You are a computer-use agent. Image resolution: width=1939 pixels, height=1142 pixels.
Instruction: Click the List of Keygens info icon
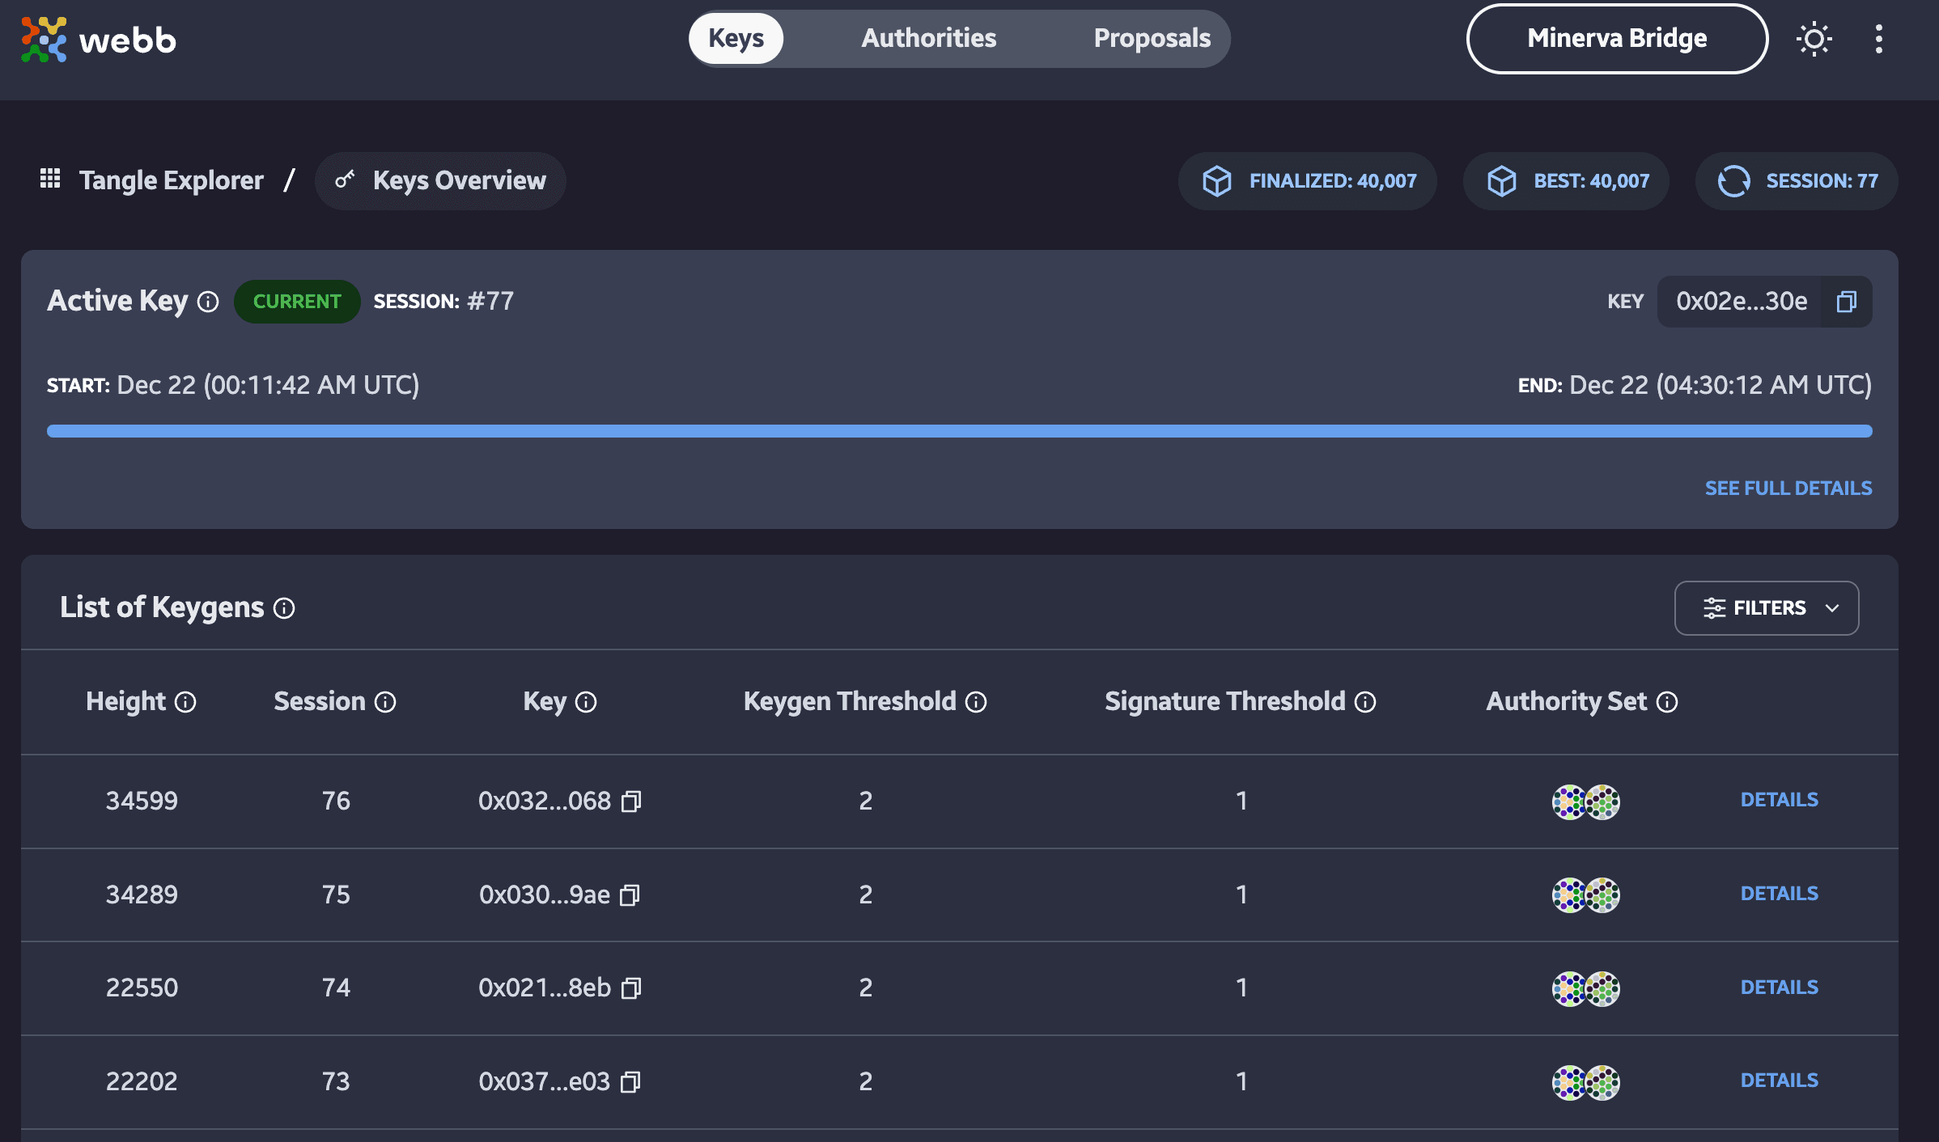pyautogui.click(x=286, y=607)
